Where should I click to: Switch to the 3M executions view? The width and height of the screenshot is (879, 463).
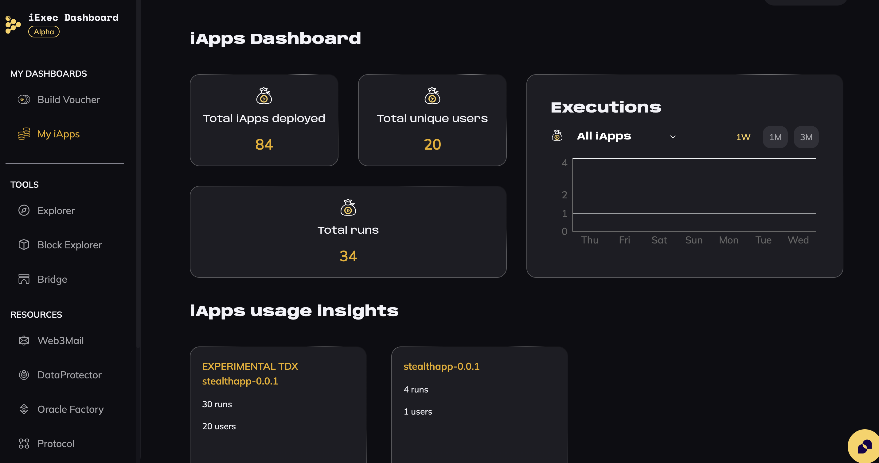click(806, 137)
